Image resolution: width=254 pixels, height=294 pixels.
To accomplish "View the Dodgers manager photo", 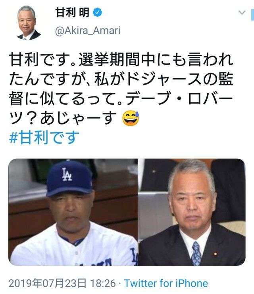I will [73, 212].
